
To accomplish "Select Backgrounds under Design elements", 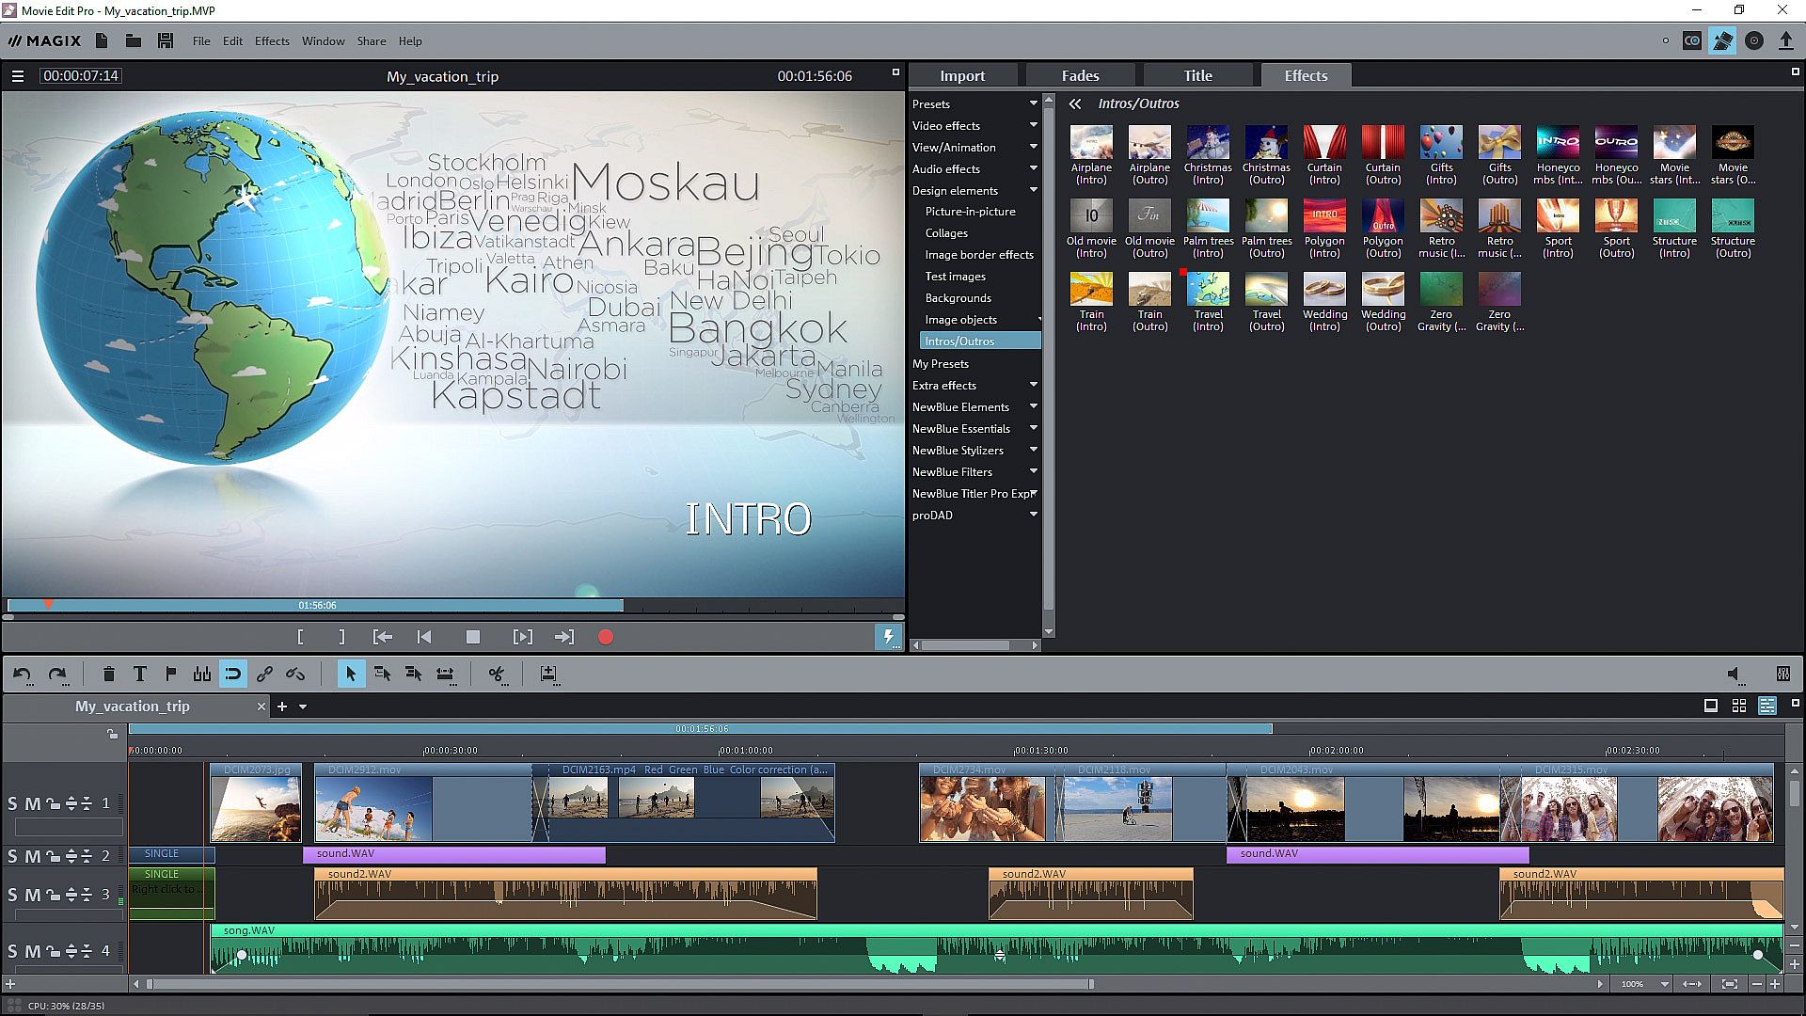I will pos(958,297).
